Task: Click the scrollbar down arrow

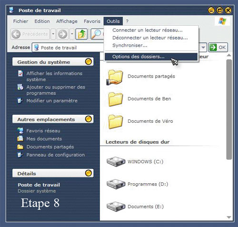Action: [x=229, y=217]
